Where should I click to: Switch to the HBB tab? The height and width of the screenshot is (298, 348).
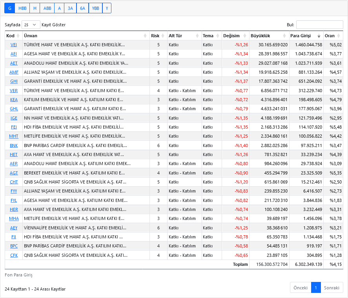pos(22,8)
